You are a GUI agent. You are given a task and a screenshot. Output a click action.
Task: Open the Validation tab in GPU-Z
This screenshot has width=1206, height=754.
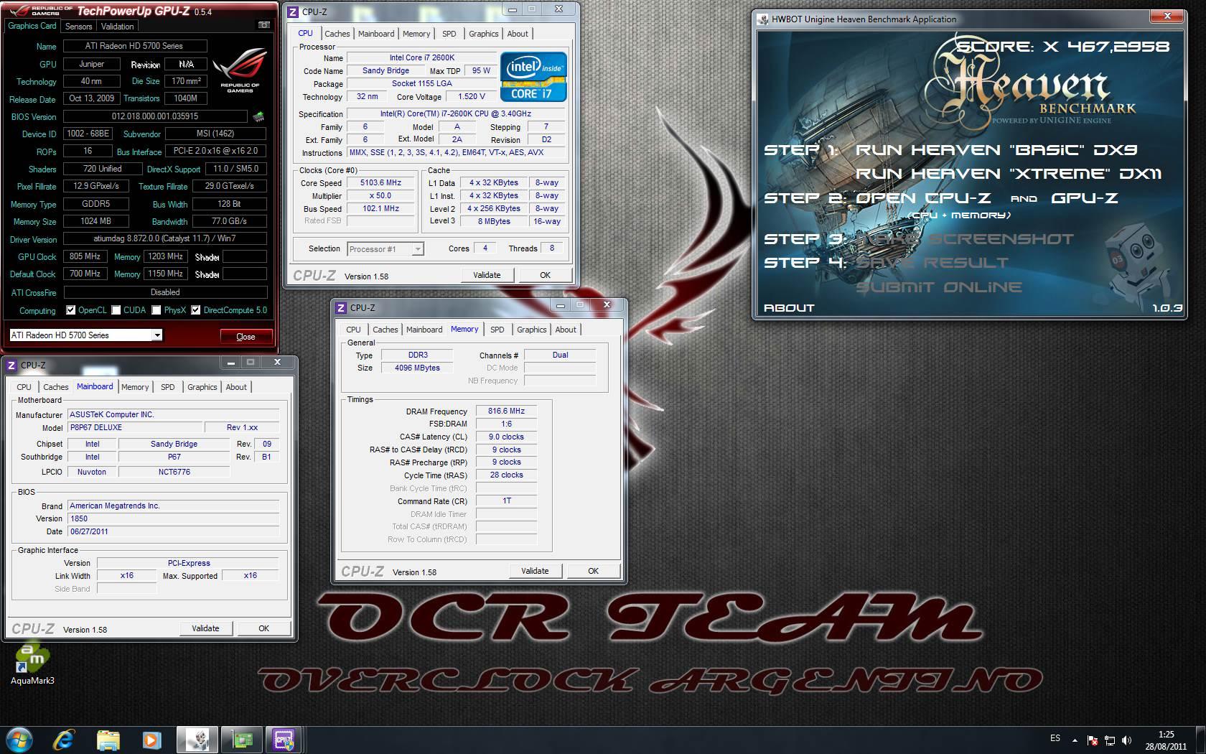(117, 27)
